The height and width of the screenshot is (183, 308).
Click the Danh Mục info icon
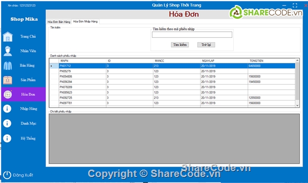7,123
